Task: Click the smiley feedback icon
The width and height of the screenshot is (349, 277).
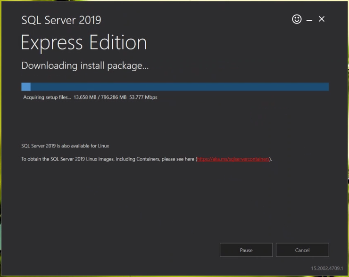Action: pos(297,19)
